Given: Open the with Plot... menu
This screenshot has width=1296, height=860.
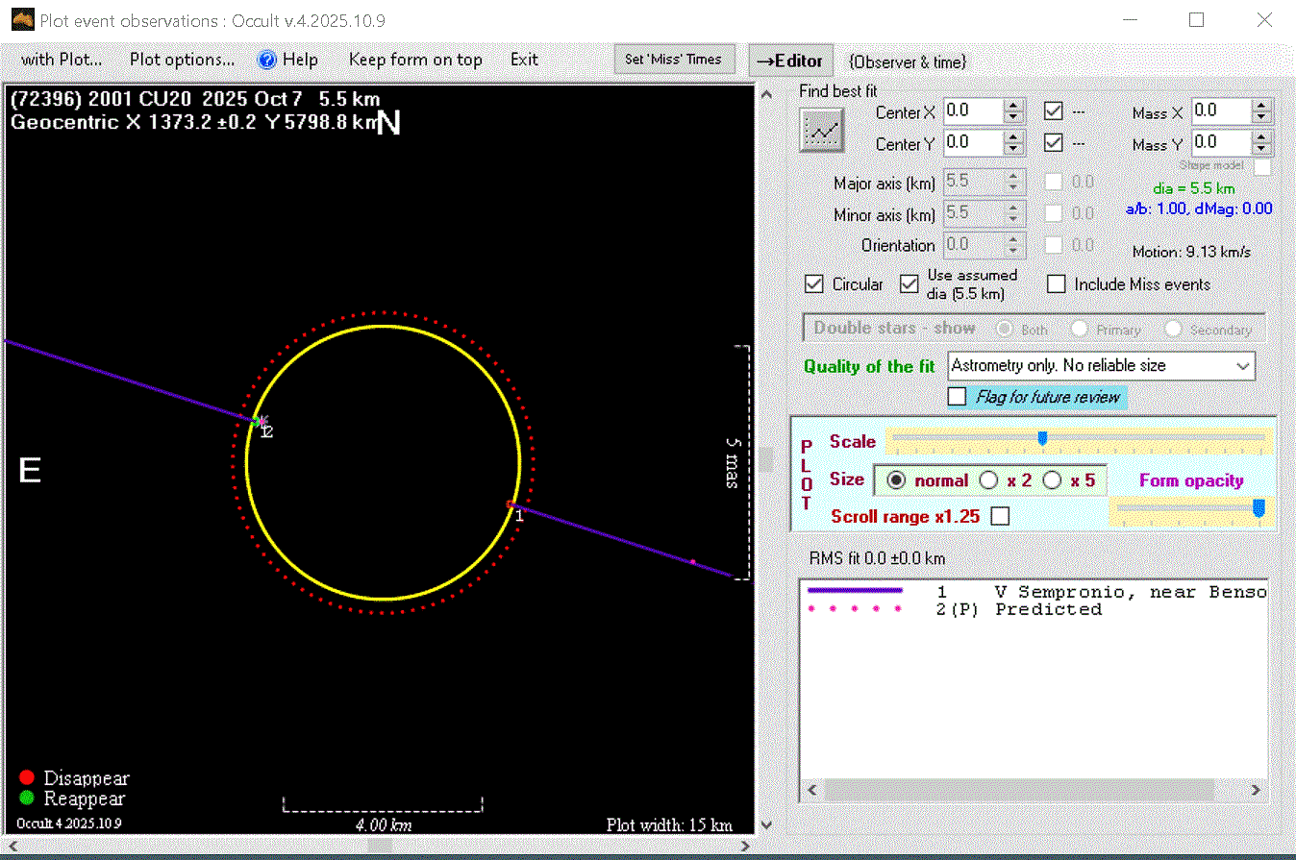Looking at the screenshot, I should click(x=62, y=60).
